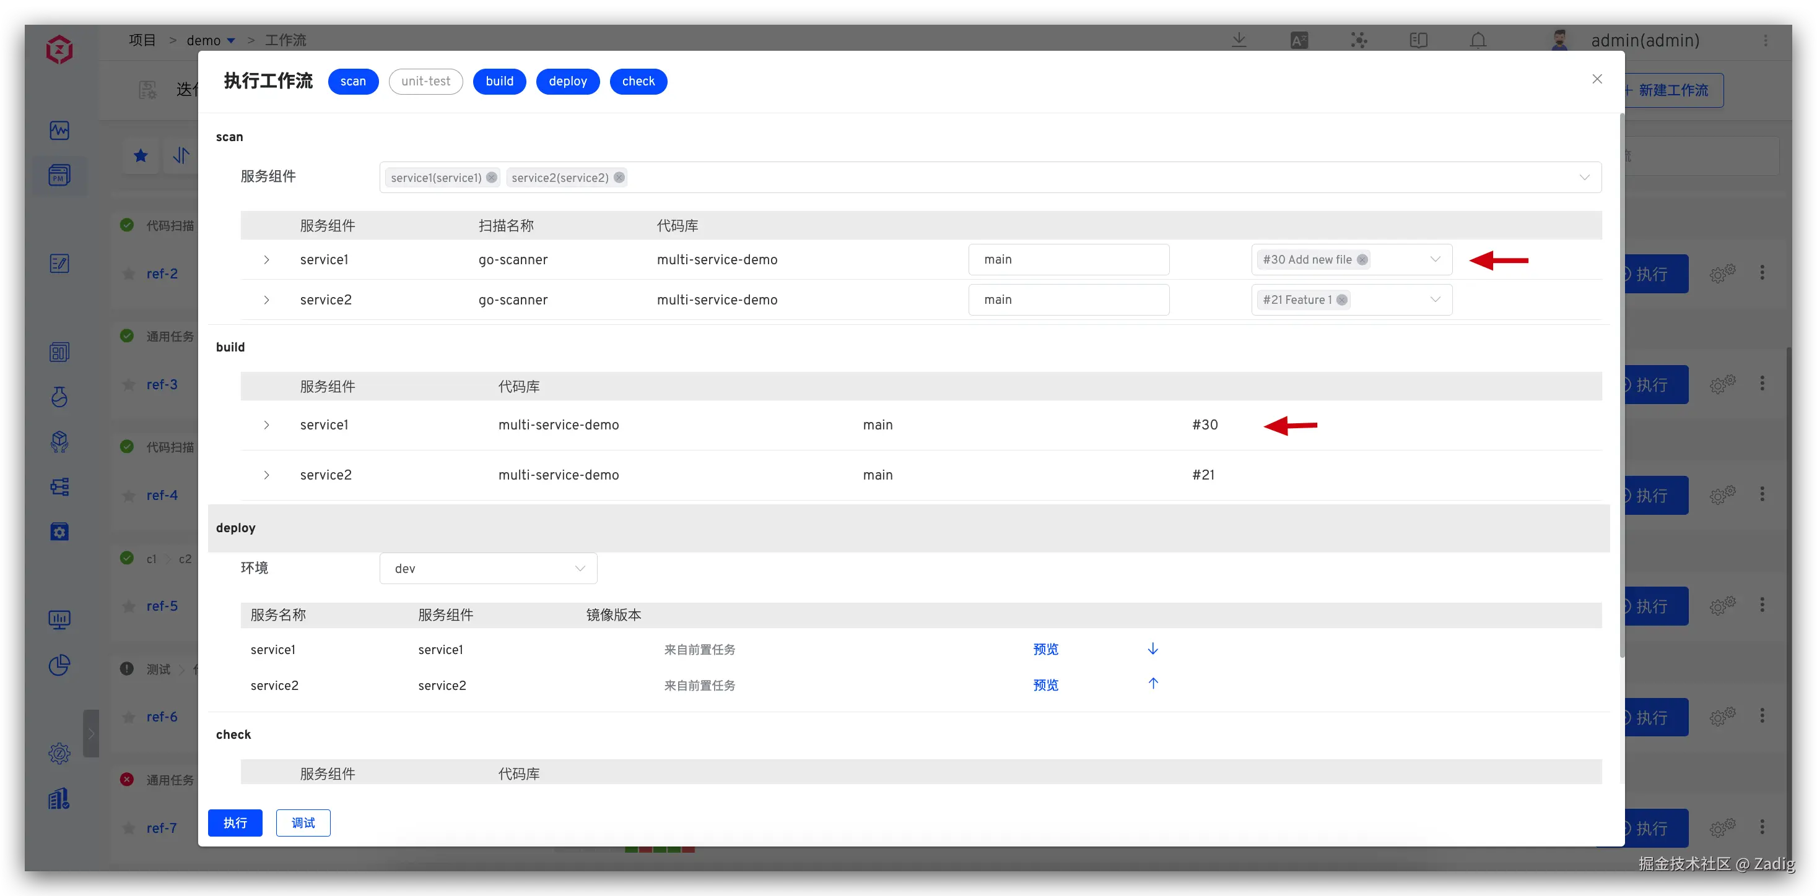Viewport: 1817px width, 896px height.
Task: Open the edit document sidebar icon
Action: [x=59, y=264]
